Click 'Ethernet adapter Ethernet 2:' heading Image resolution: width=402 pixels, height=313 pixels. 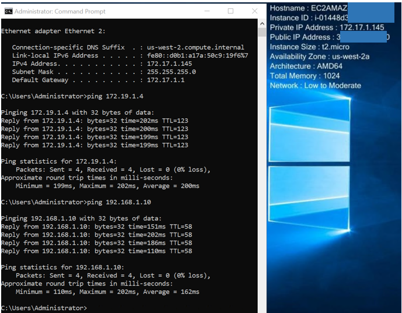53,31
